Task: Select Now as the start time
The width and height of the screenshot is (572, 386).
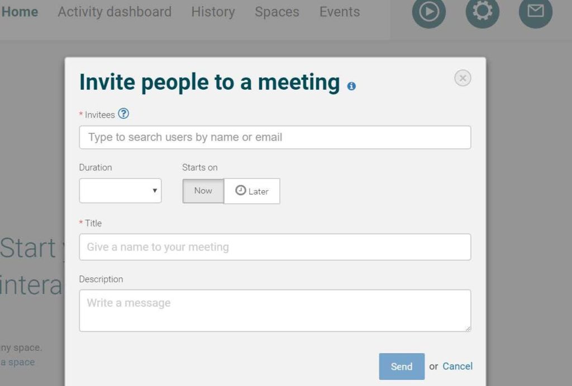Action: pos(203,191)
